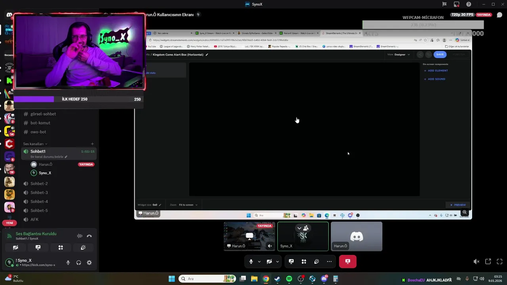
Task: Share screen from call control bar
Action: pos(291,262)
